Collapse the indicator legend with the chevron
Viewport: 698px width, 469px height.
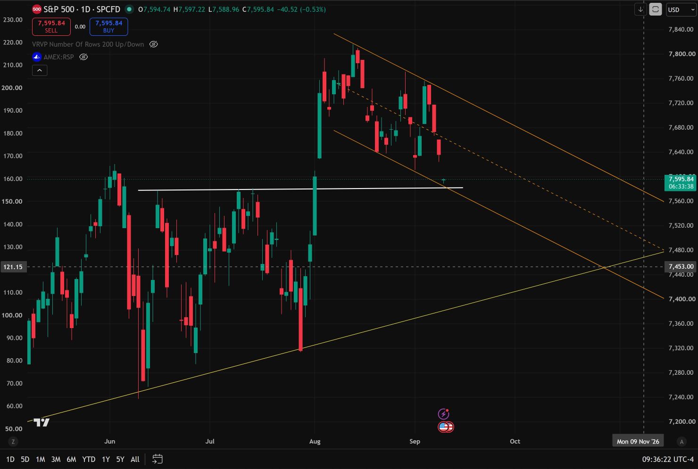coord(40,71)
